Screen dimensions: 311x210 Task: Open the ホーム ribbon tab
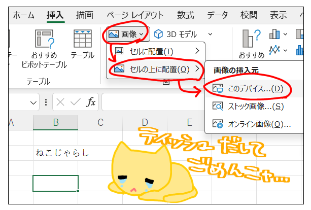pyautogui.click(x=24, y=15)
